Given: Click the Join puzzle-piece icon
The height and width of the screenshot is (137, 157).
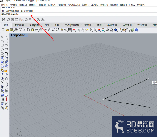Looking at the screenshot, I should click(x=2, y=70).
